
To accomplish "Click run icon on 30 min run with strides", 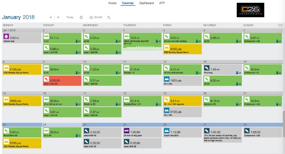I will [166, 37].
